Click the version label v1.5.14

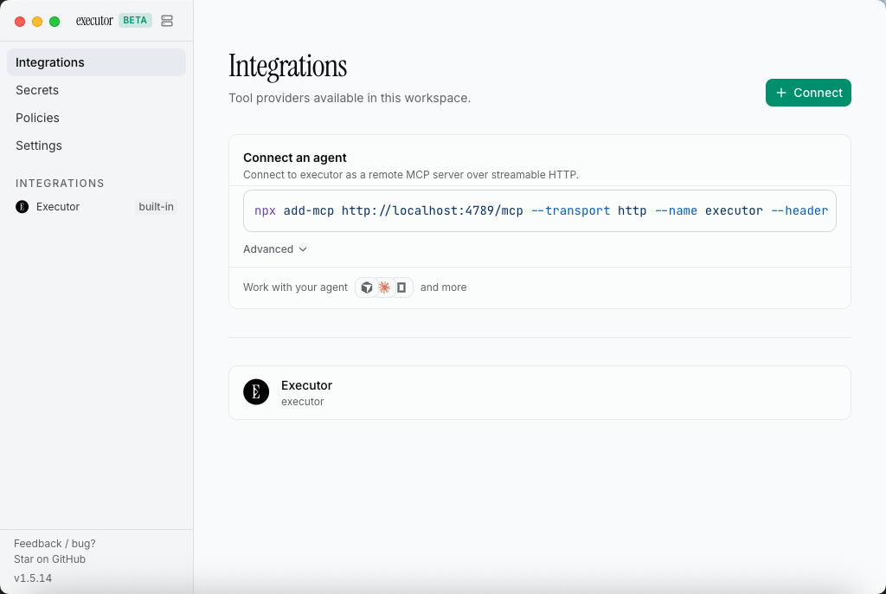[x=33, y=578]
